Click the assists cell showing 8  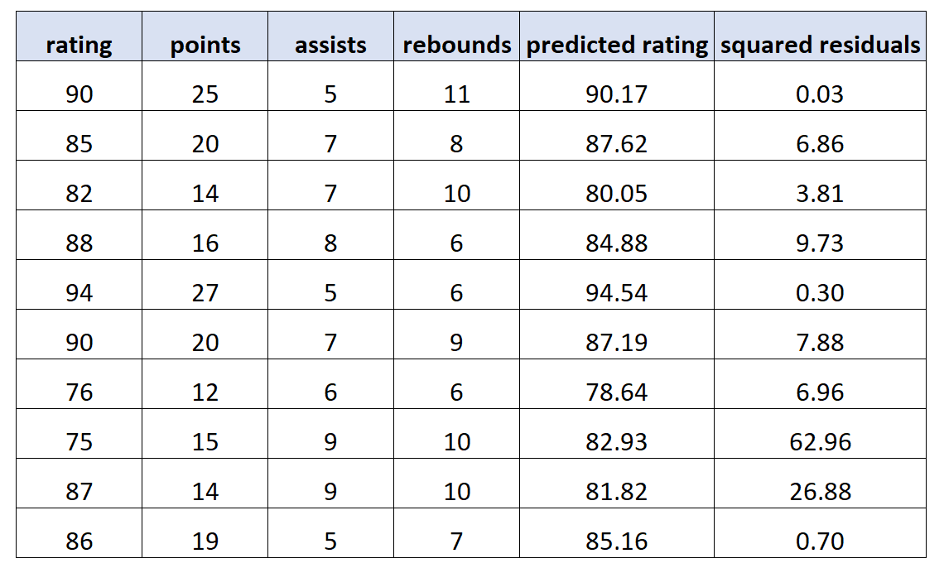(x=330, y=243)
